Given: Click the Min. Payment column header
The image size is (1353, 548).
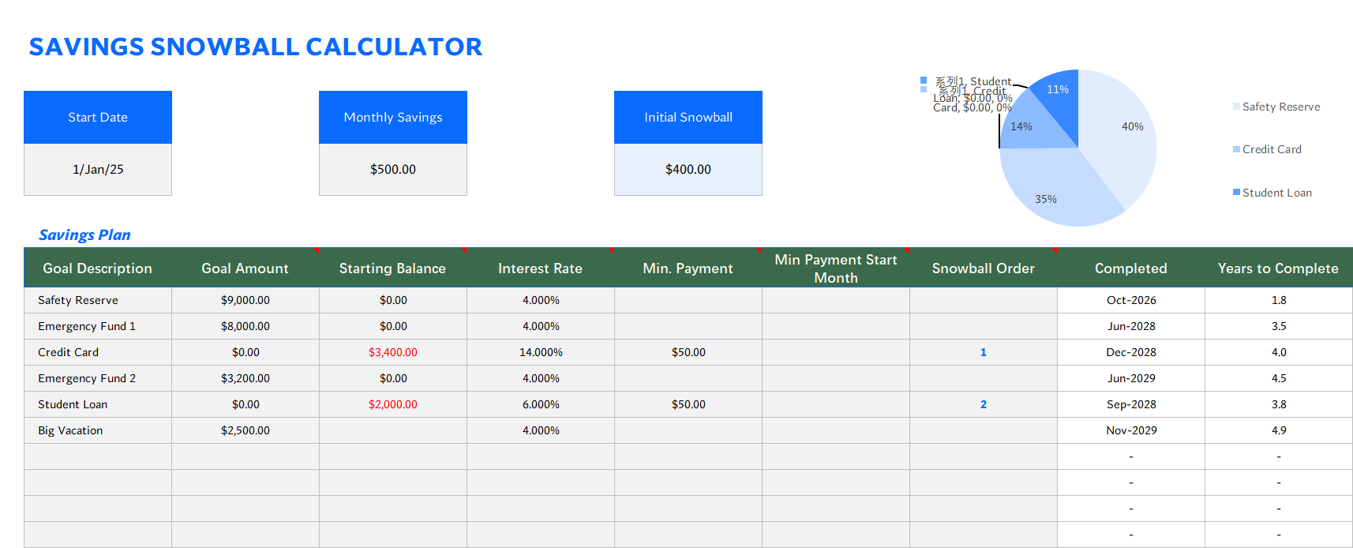Looking at the screenshot, I should pyautogui.click(x=688, y=268).
